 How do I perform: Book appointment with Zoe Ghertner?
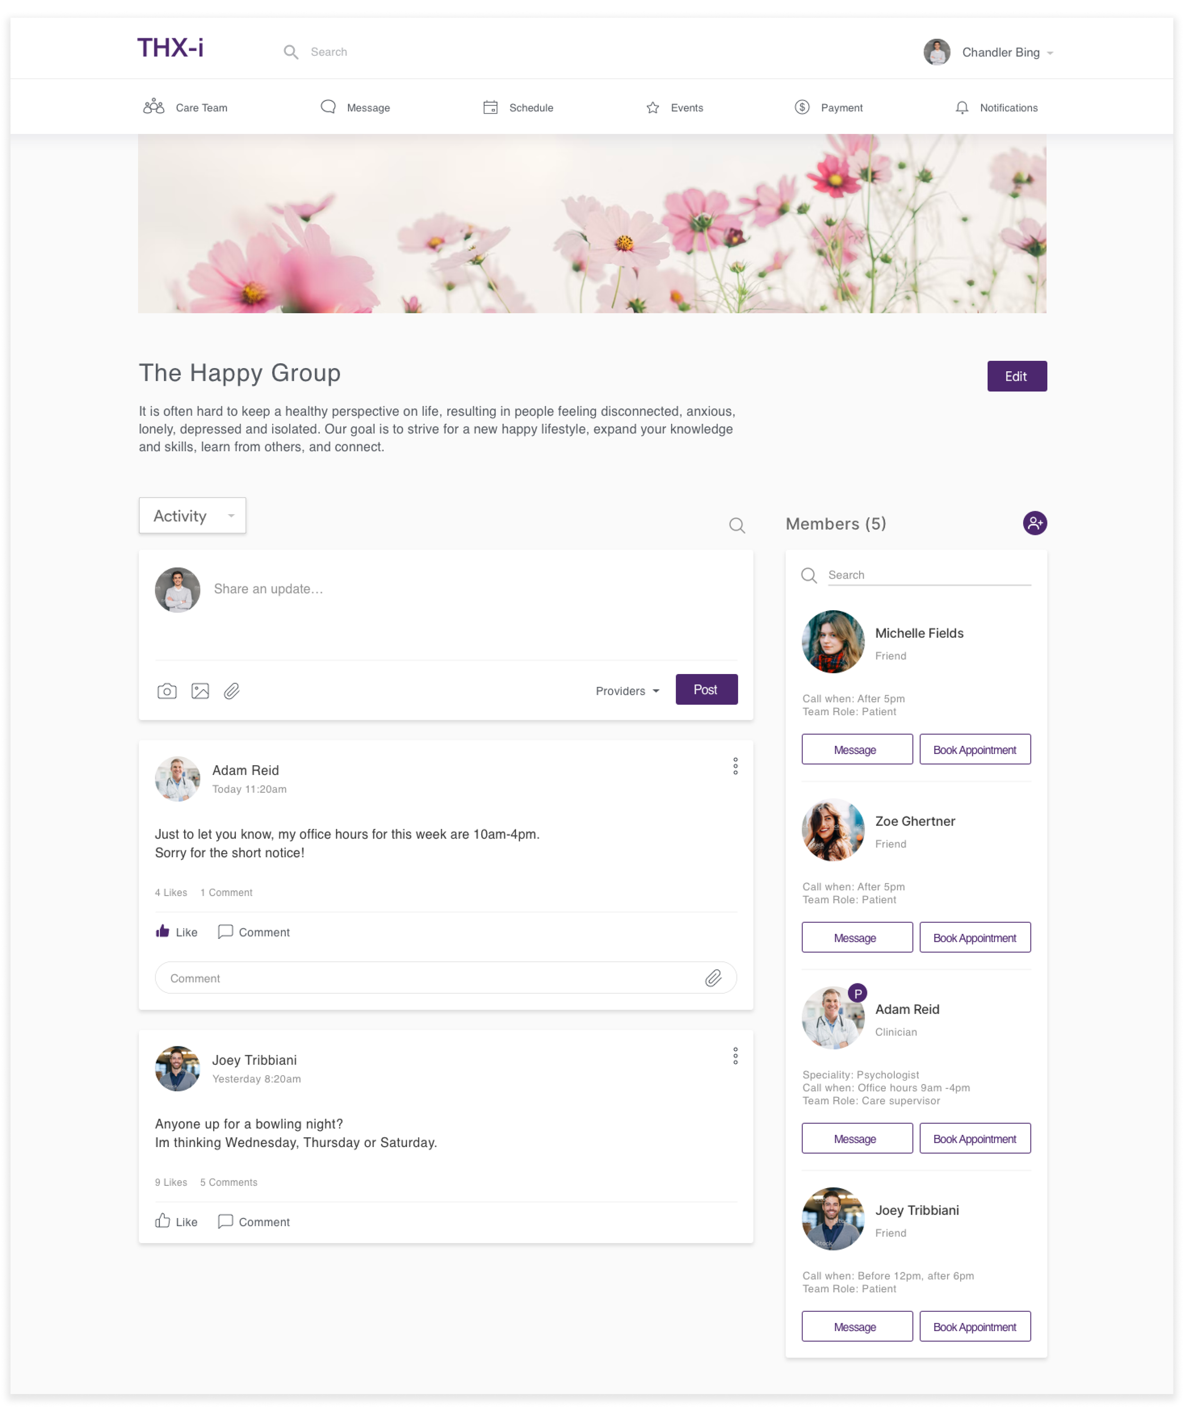(x=974, y=938)
